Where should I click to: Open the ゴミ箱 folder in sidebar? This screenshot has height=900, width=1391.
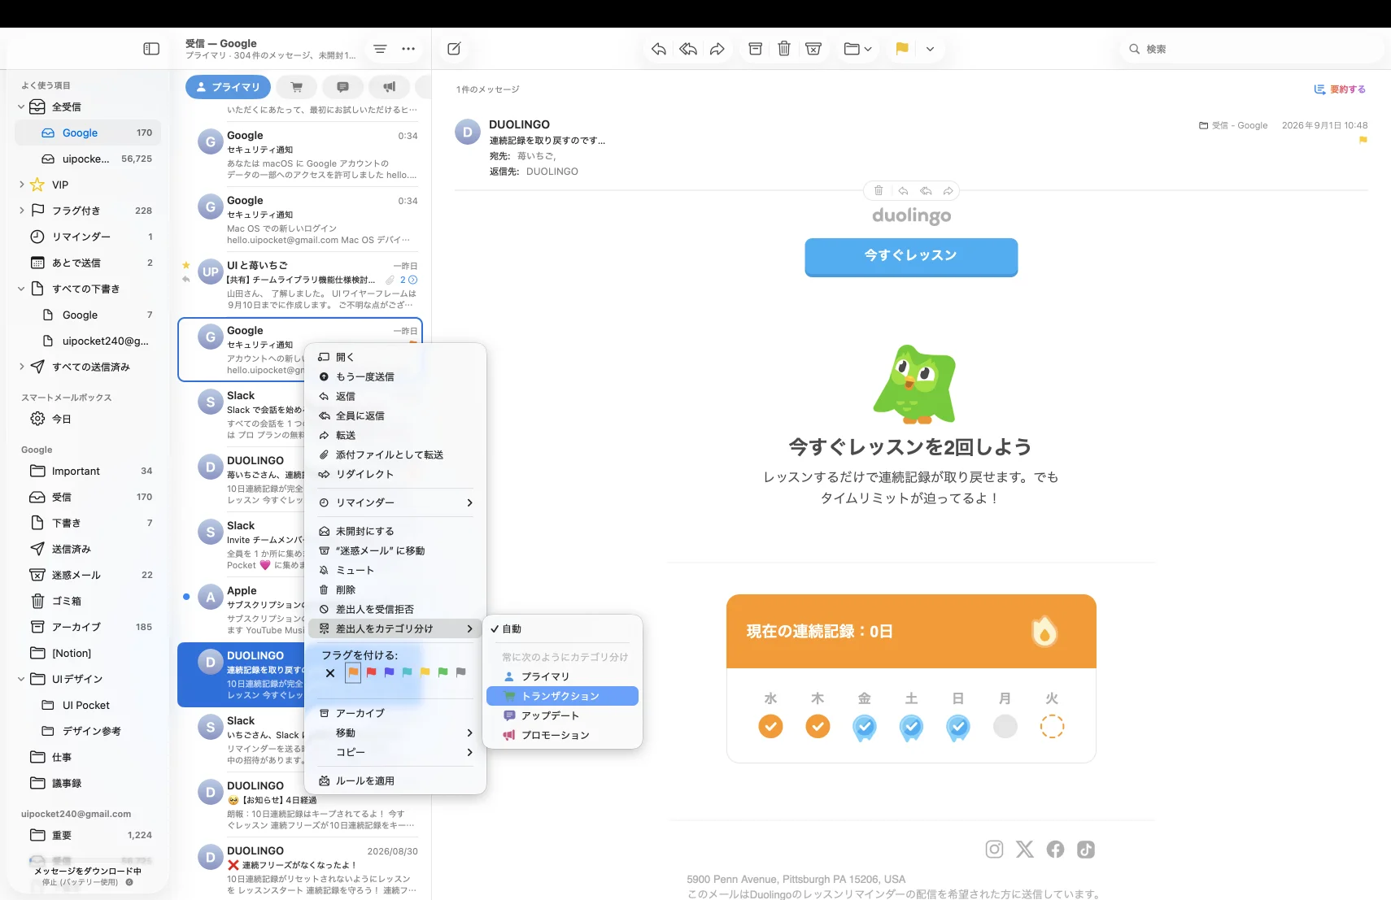(88, 601)
